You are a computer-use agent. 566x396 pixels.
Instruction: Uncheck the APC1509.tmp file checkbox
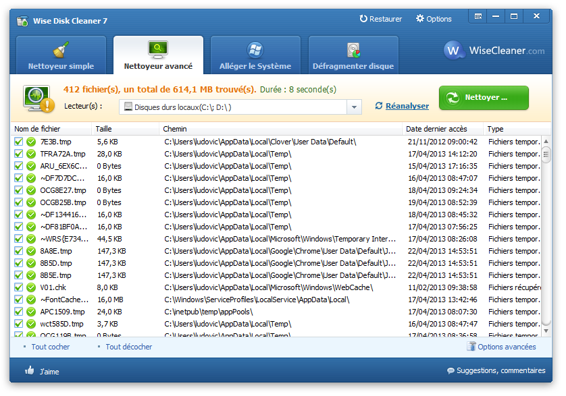pyautogui.click(x=19, y=312)
